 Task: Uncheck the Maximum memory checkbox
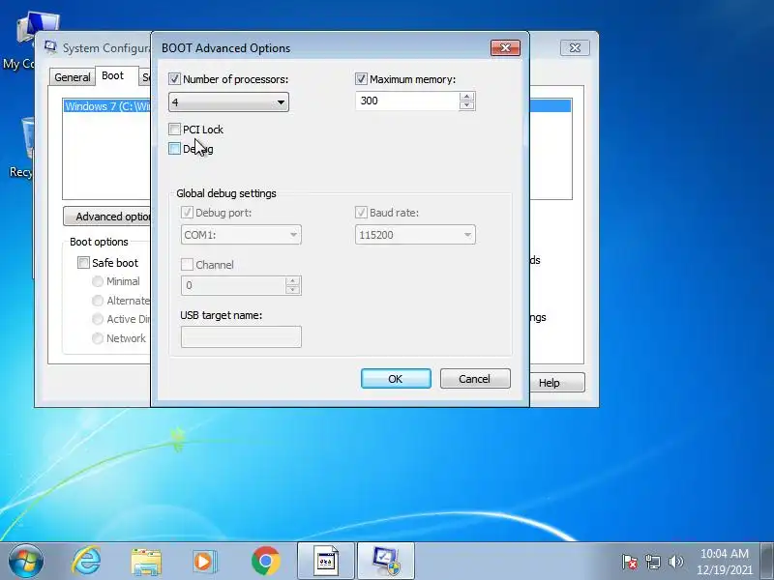coord(361,79)
